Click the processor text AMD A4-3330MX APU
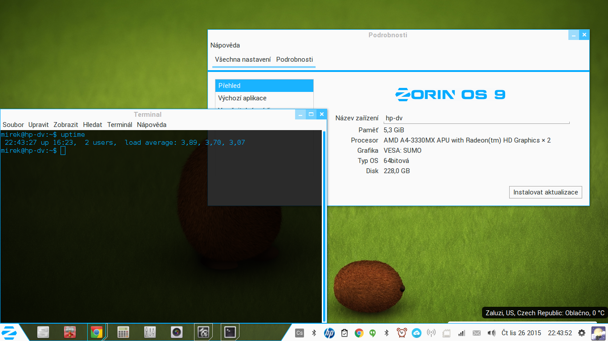The height and width of the screenshot is (341, 608). coord(467,140)
